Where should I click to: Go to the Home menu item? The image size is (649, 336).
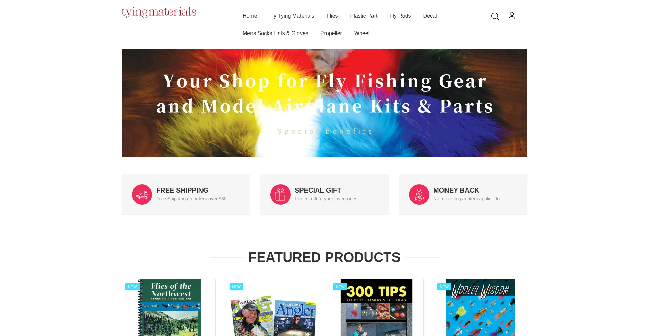click(250, 16)
